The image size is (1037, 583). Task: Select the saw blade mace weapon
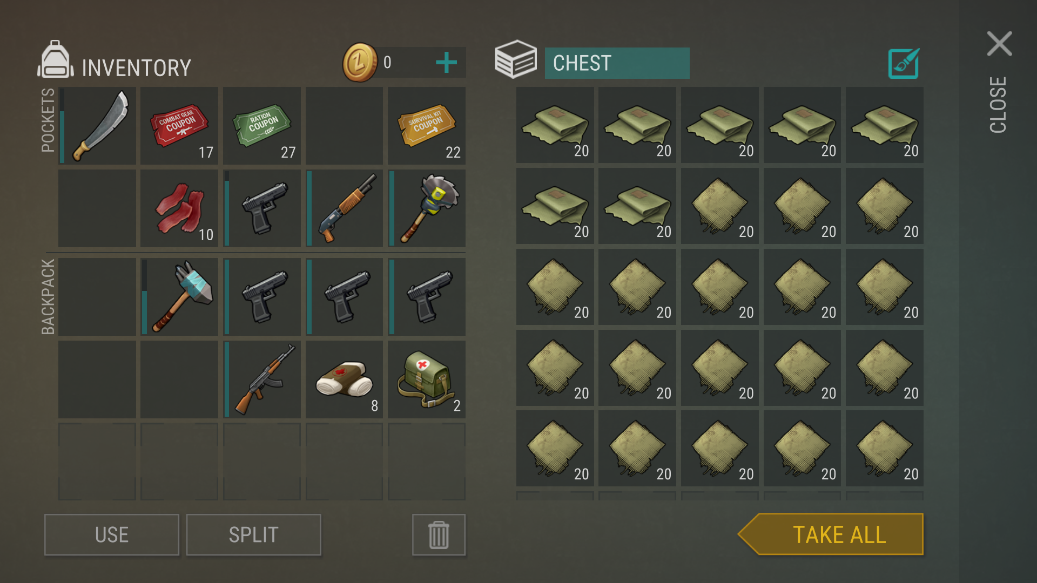[427, 208]
